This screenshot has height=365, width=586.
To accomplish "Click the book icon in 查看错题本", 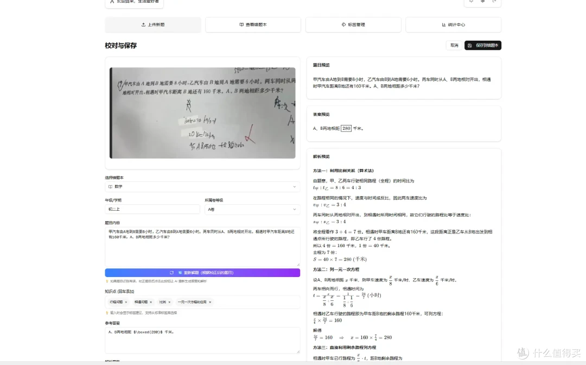I will [241, 24].
